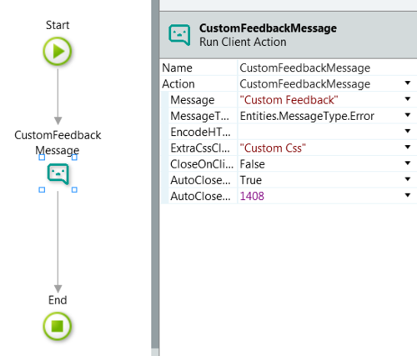Viewport: 417px width, 356px height.
Task: Open the Message property dropdown
Action: click(x=408, y=99)
